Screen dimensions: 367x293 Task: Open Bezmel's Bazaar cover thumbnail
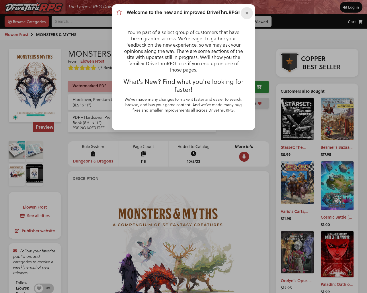click(337, 119)
